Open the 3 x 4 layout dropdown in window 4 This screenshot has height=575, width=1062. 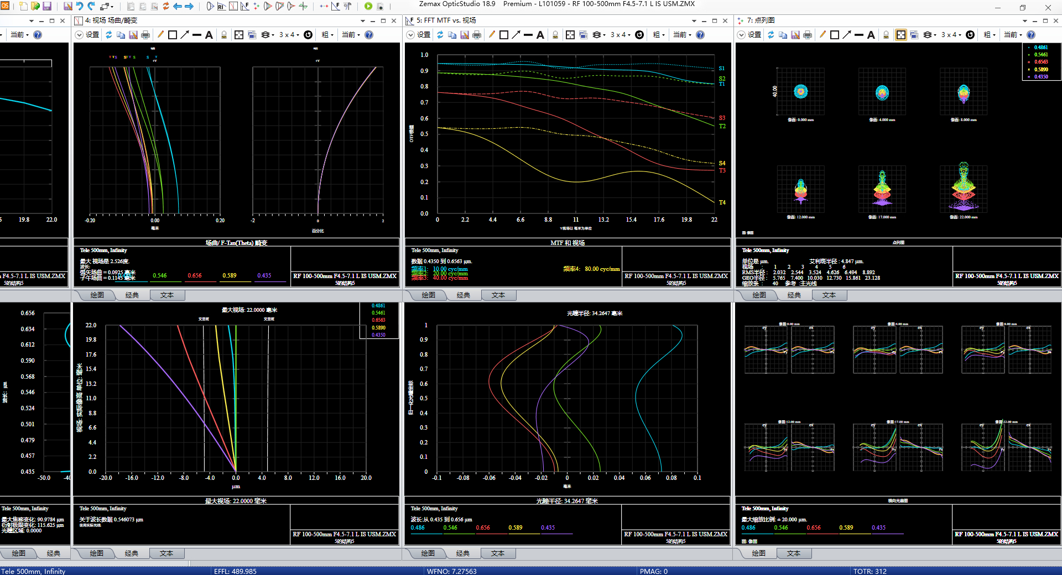tap(289, 35)
